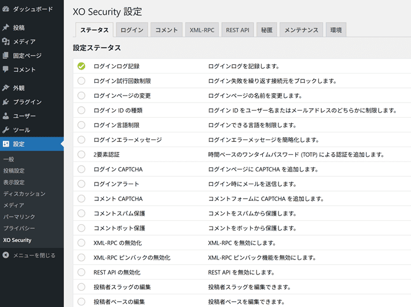
Task: Open the プライバシー submenu link
Action: pos(19,228)
